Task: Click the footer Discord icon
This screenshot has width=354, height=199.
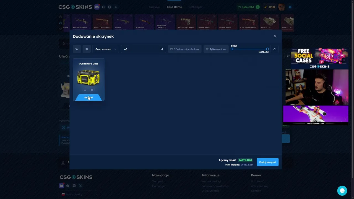Action: (61, 186)
